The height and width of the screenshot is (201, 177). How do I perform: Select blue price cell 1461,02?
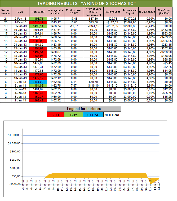click(x=38, y=82)
